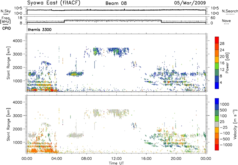238x165 pixels.
Task: Click the "60" tick on the Nave axis
Action: 213,18
